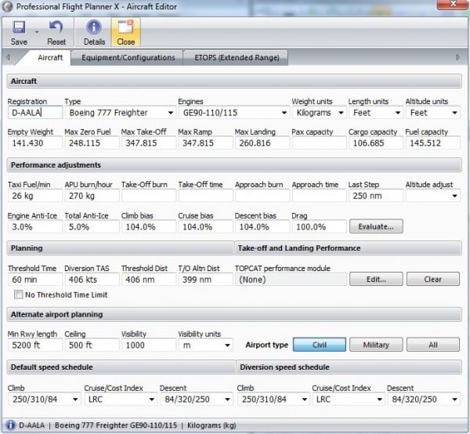Open the ETOPS (Extended Range) tab
Viewport: 470px width, 434px height.
(236, 57)
